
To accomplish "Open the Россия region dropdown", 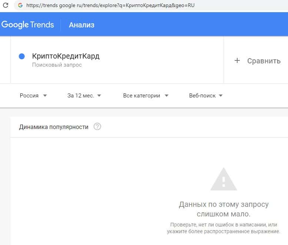I will (x=33, y=95).
